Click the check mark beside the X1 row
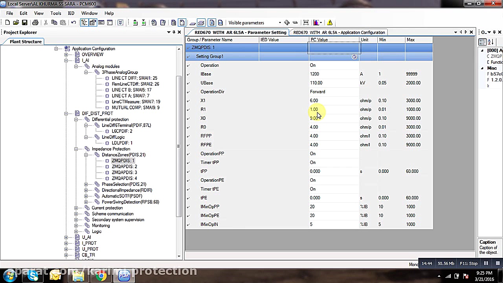Screen dimensions: 503x283 (x=189, y=101)
